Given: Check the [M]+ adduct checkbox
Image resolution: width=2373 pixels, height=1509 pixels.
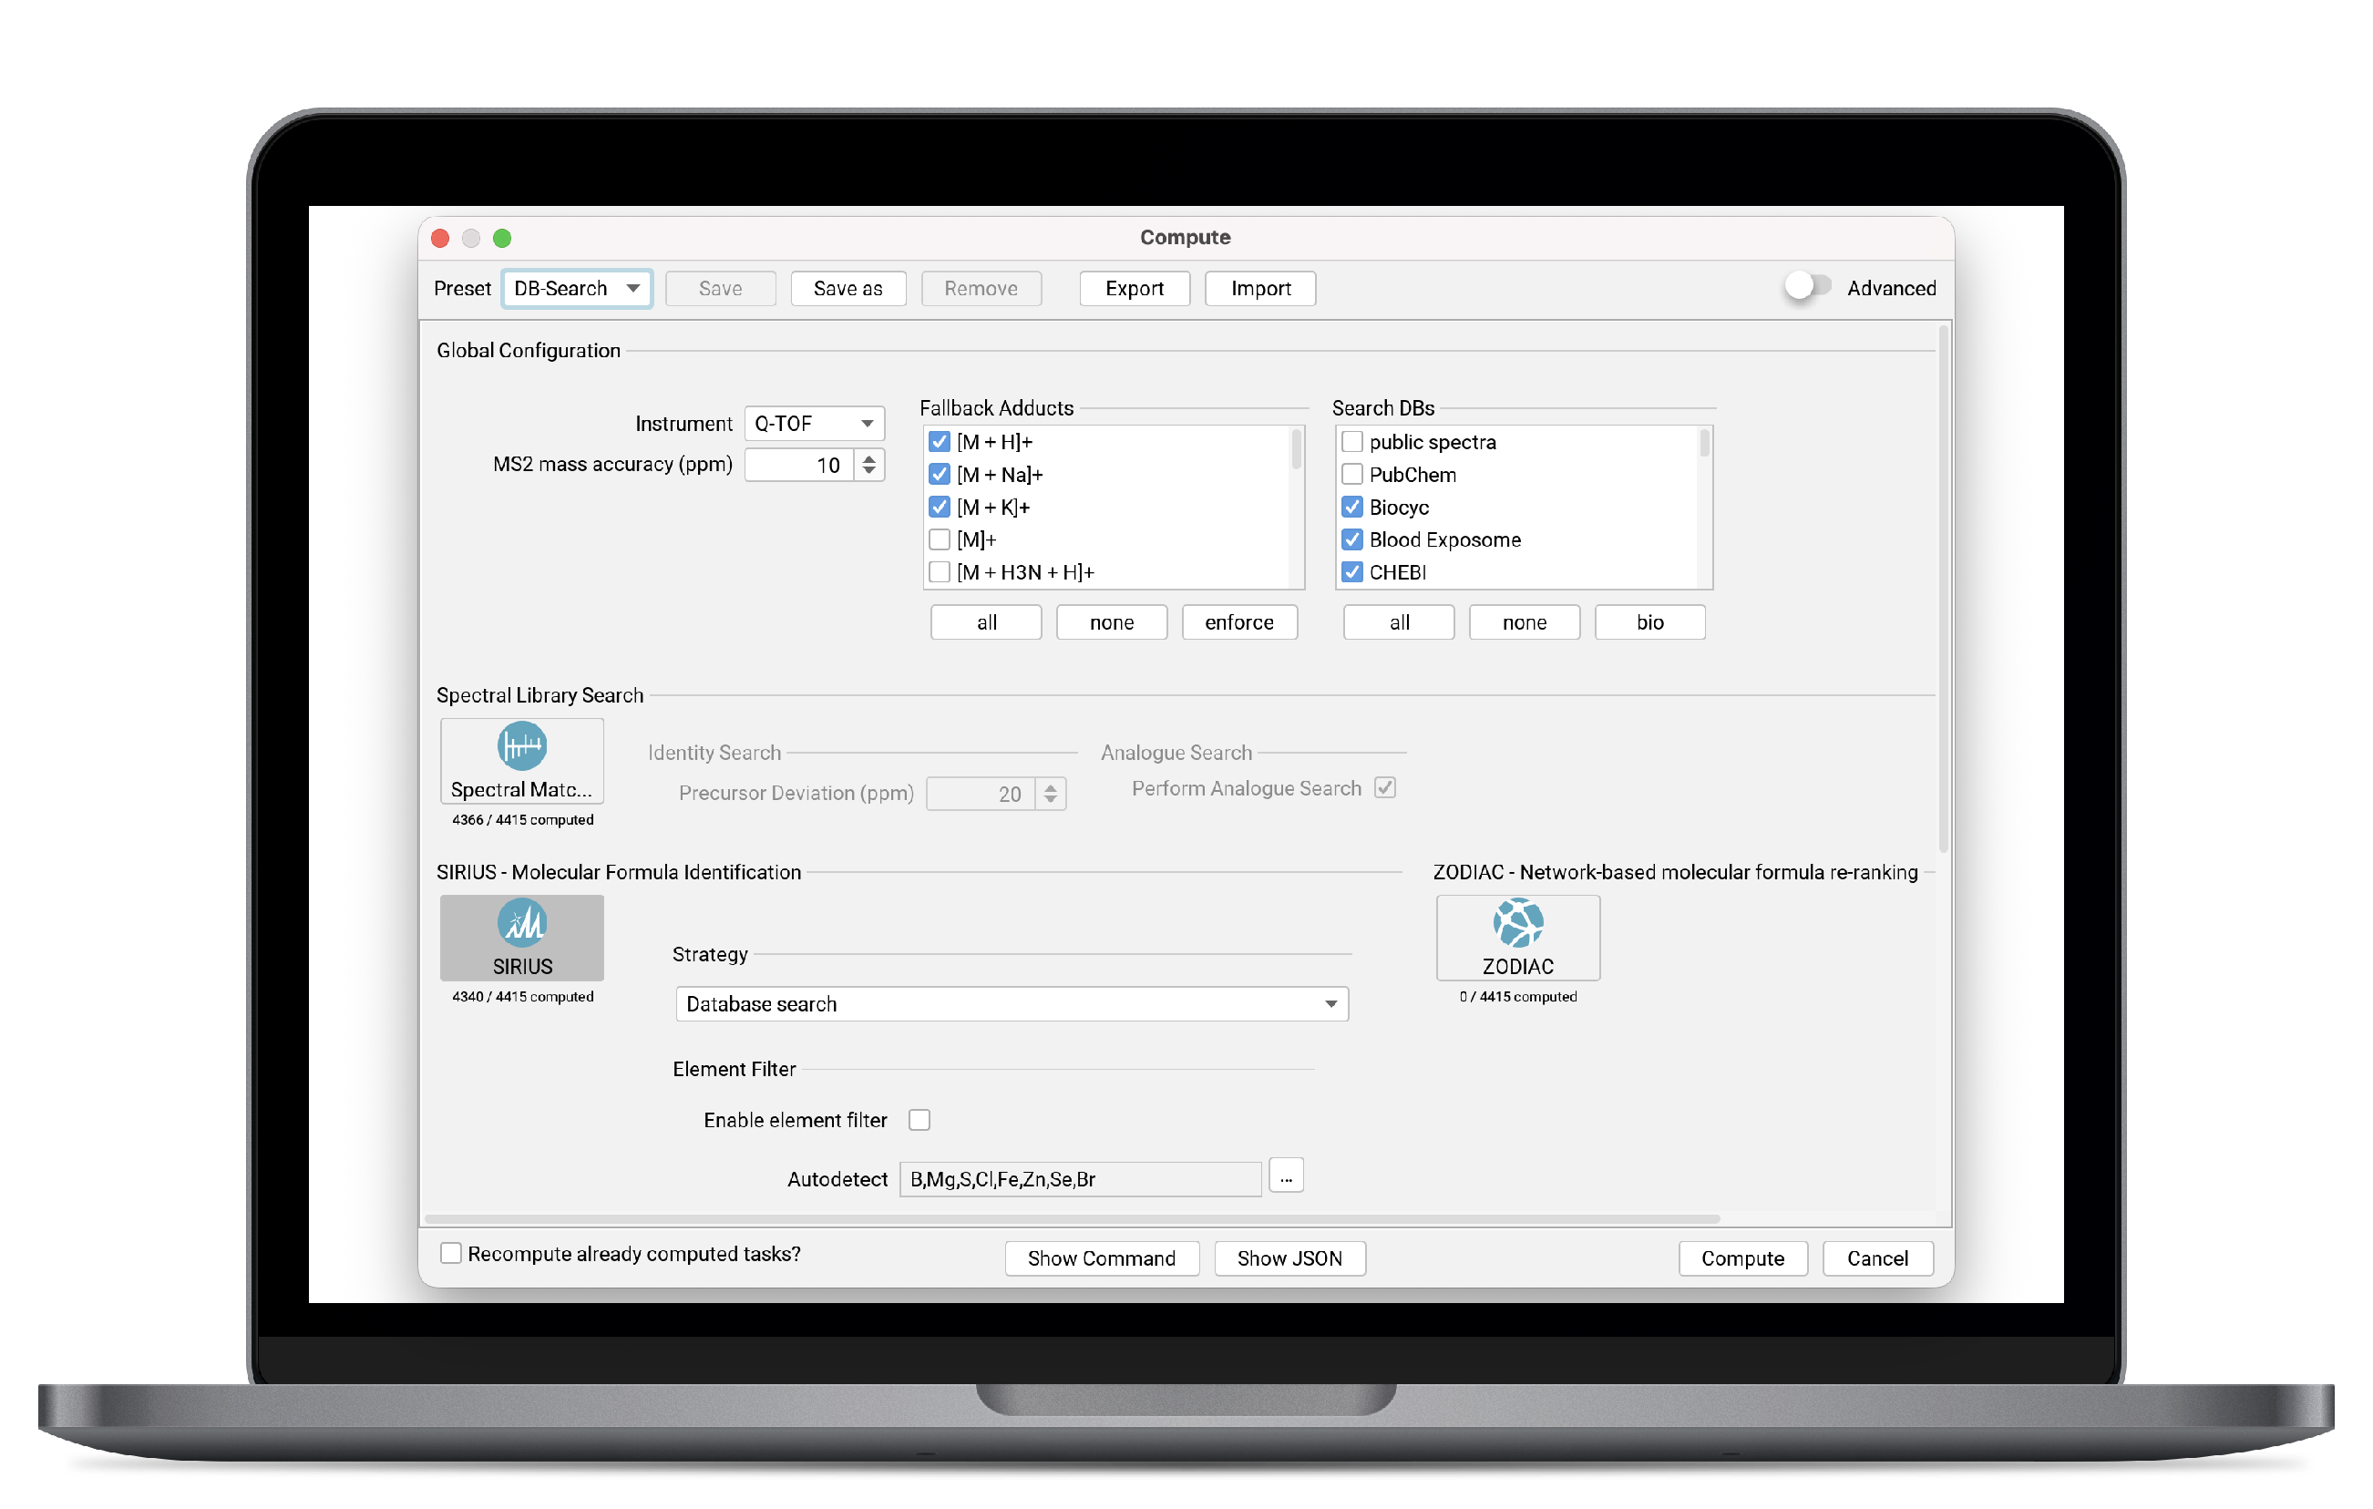Looking at the screenshot, I should 940,539.
